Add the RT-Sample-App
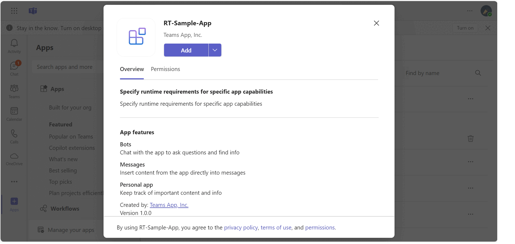The height and width of the screenshot is (244, 515). coord(186,50)
